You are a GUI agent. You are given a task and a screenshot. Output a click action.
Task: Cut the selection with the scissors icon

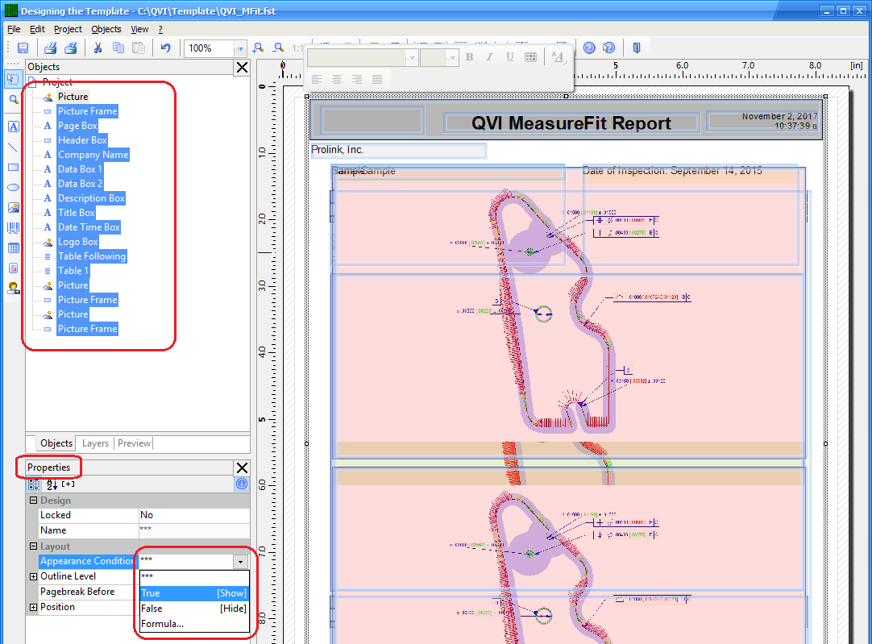coord(98,48)
